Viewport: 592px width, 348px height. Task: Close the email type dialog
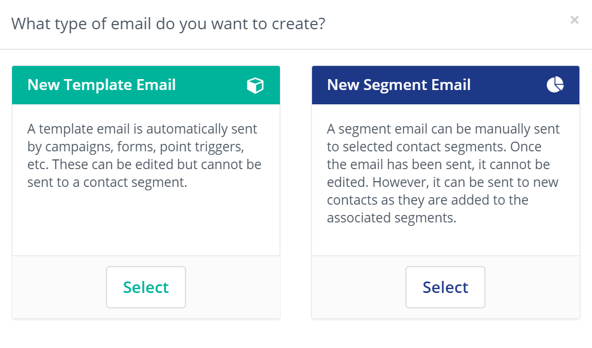(x=574, y=20)
